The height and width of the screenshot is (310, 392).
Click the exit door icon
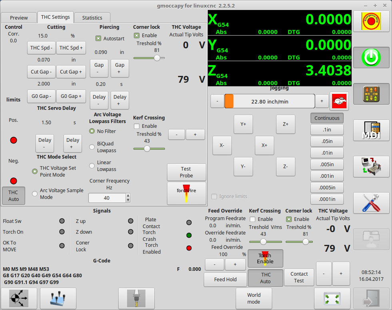point(371,298)
